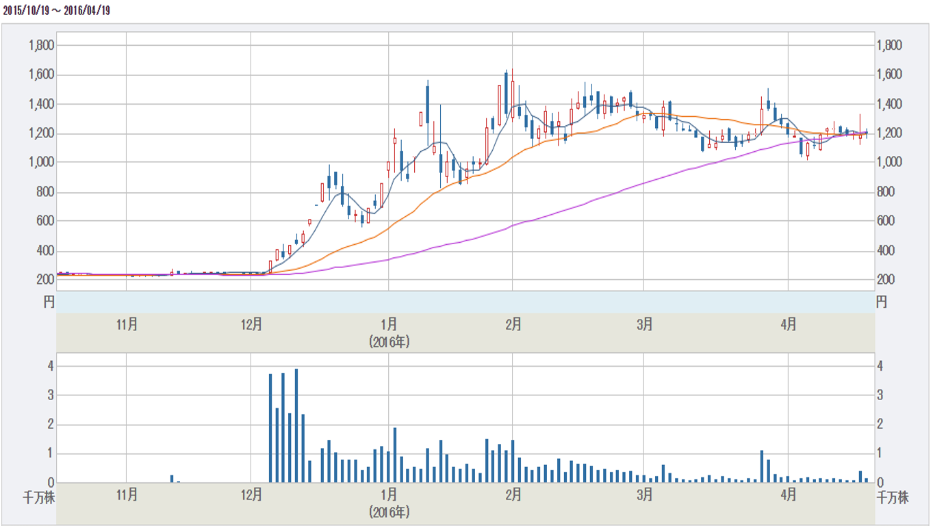Click the early-January volume bar near 2
933x526 pixels.
395,455
